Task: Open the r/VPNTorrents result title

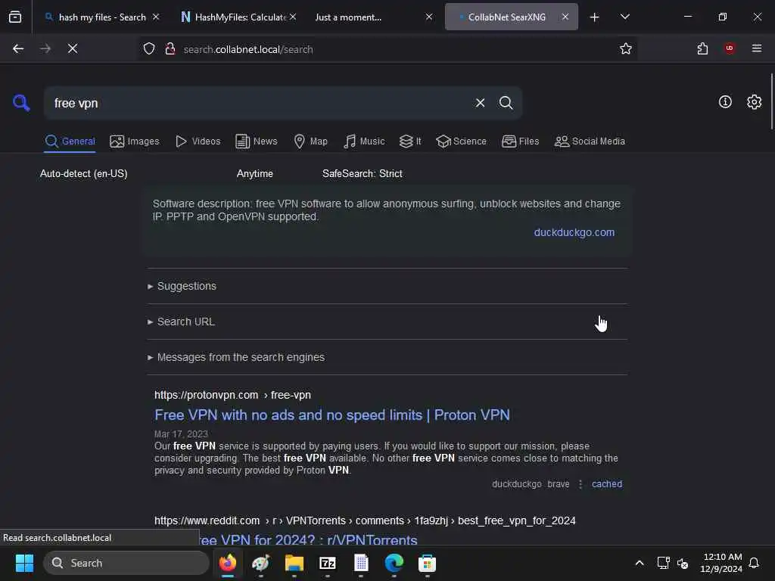Action: click(309, 539)
